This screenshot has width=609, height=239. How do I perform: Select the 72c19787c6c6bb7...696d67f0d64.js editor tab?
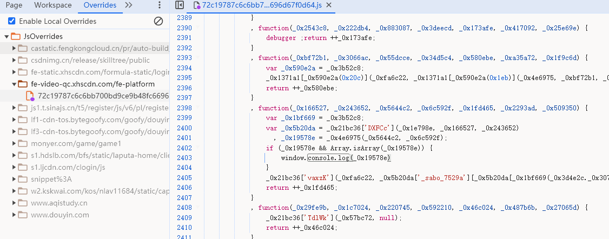pos(262,5)
